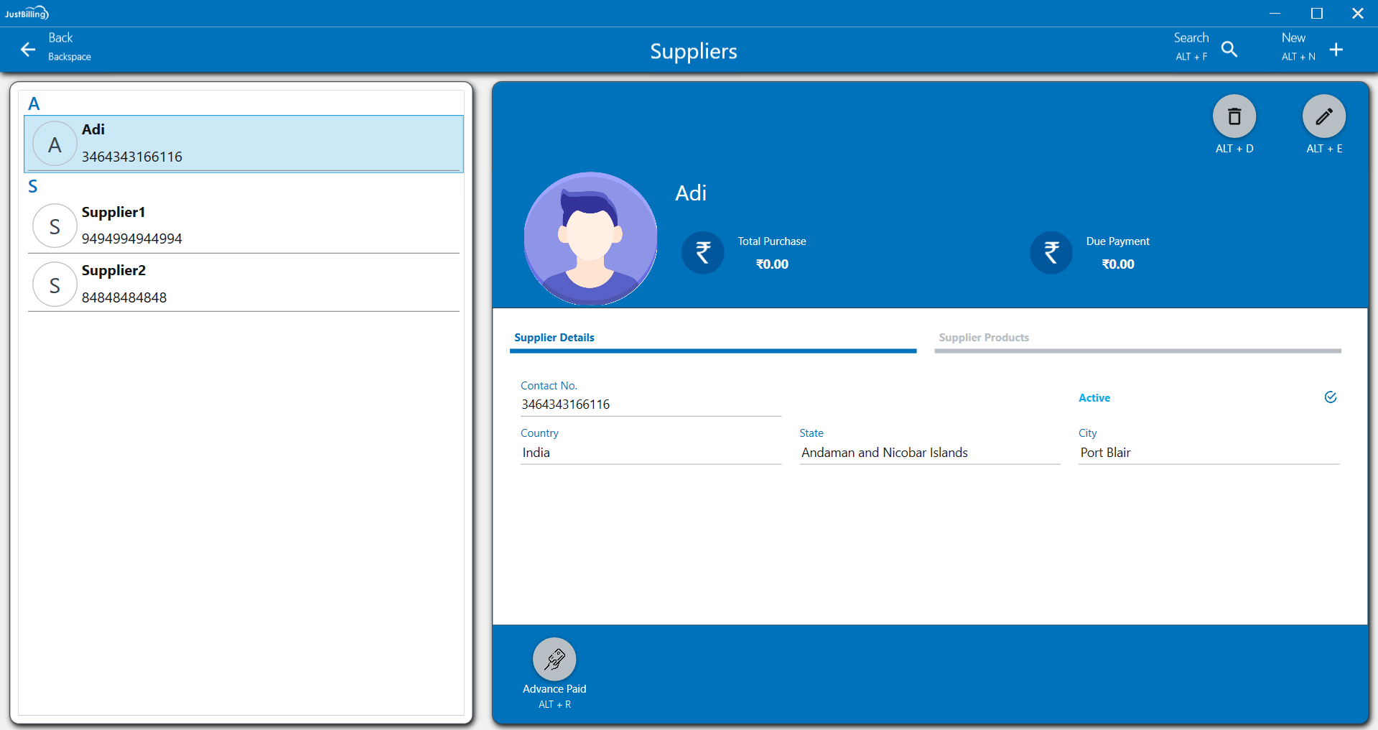The image size is (1378, 730).
Task: Open supplier search with magnifier icon
Action: pos(1229,49)
